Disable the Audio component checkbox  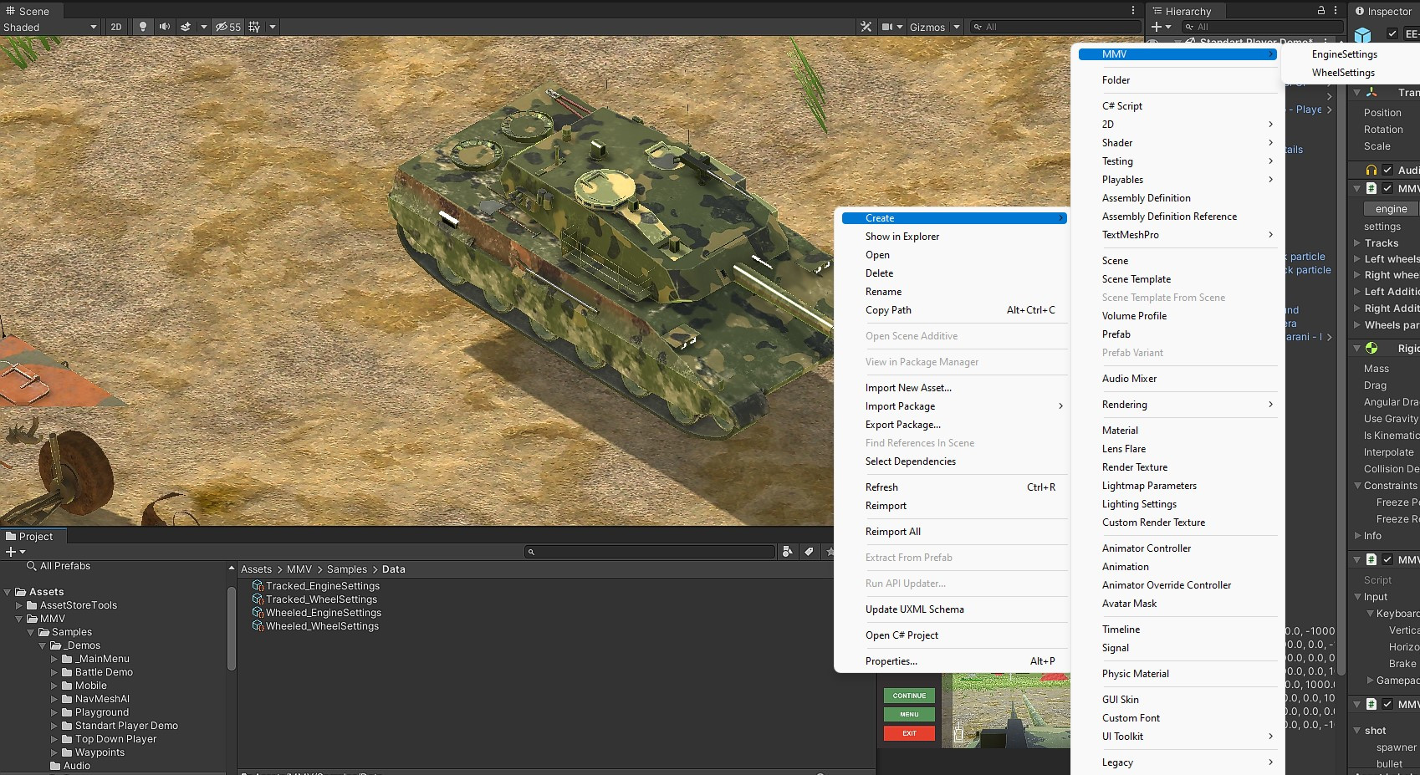coord(1387,170)
